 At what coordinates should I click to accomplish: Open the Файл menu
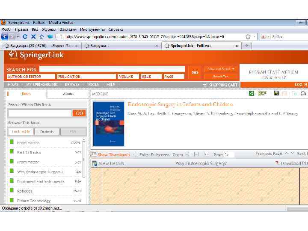(x=6, y=29)
